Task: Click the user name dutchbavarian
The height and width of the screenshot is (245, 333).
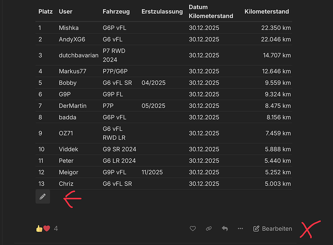Action: coord(78,55)
